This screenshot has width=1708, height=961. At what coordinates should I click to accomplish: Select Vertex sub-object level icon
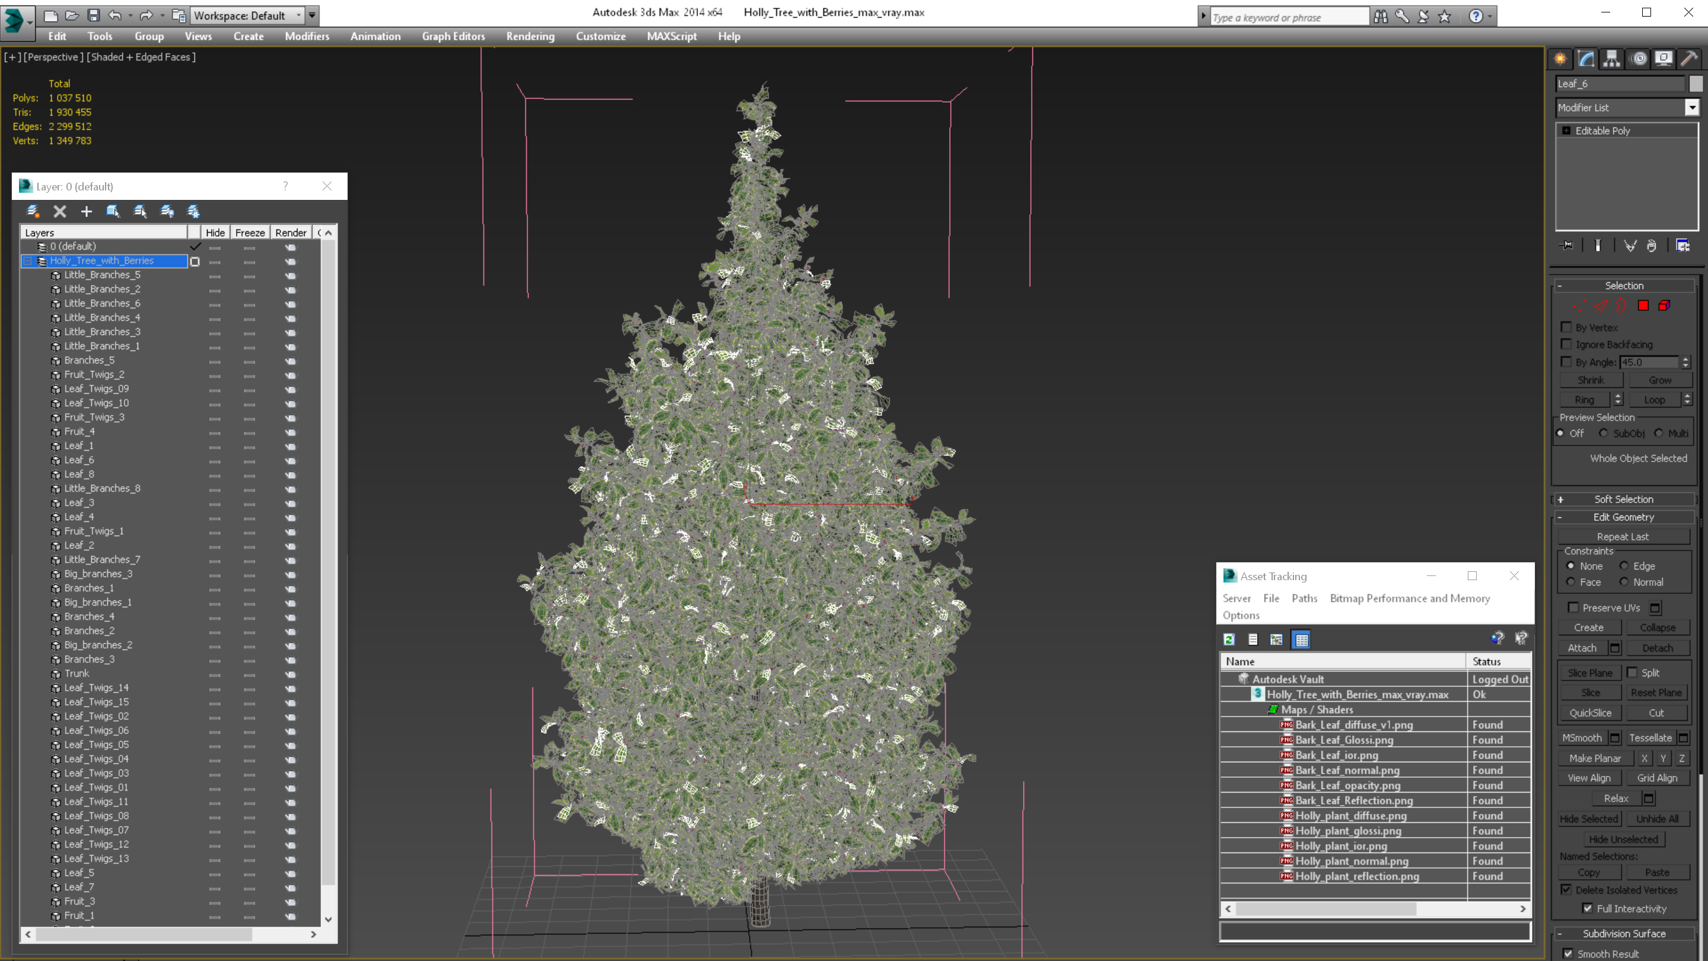[x=1579, y=306]
